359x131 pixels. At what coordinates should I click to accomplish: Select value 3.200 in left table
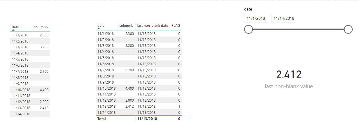point(44,47)
